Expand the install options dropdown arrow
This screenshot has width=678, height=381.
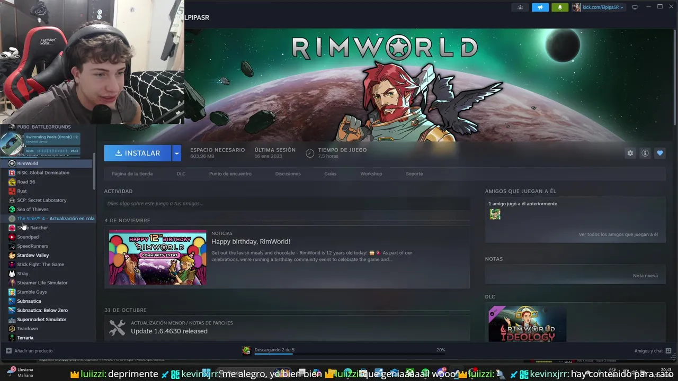177,153
